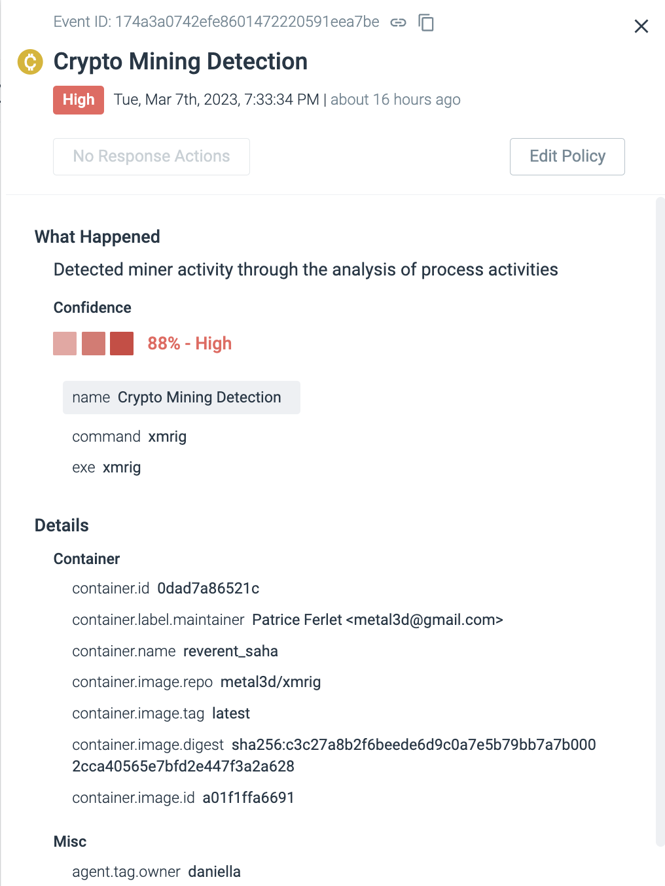Click the right-side scrollbar track
This screenshot has height=886, width=665.
660,458
